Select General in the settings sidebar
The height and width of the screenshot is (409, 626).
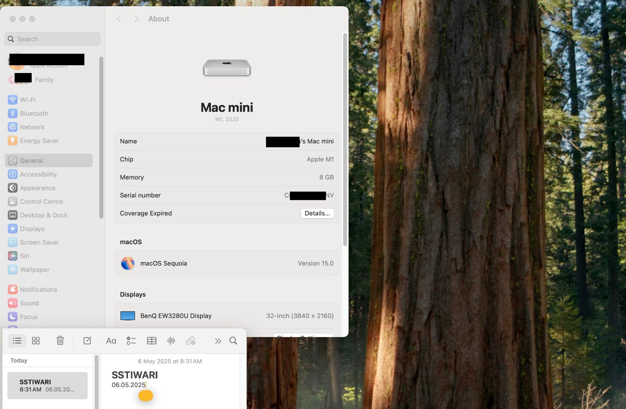pyautogui.click(x=49, y=161)
